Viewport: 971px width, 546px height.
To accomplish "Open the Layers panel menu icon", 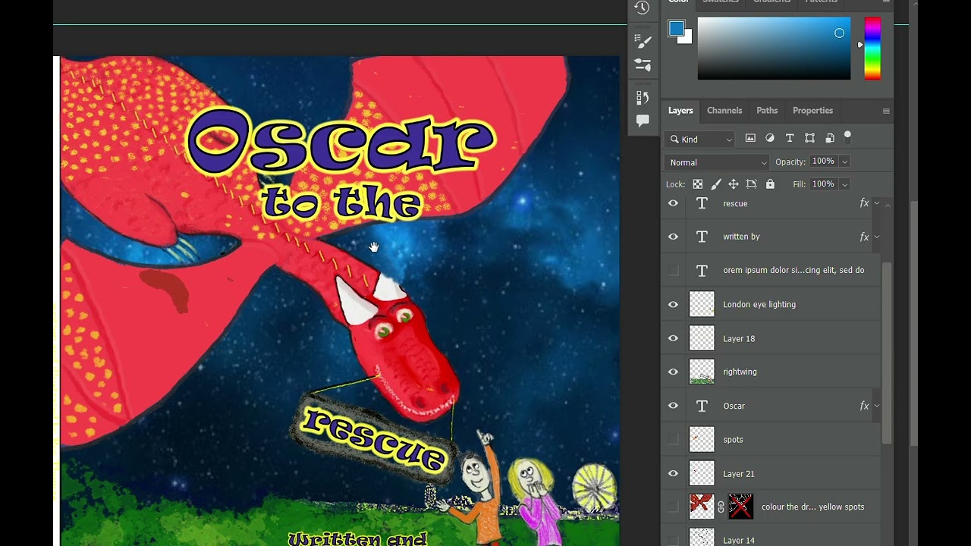I will point(885,111).
